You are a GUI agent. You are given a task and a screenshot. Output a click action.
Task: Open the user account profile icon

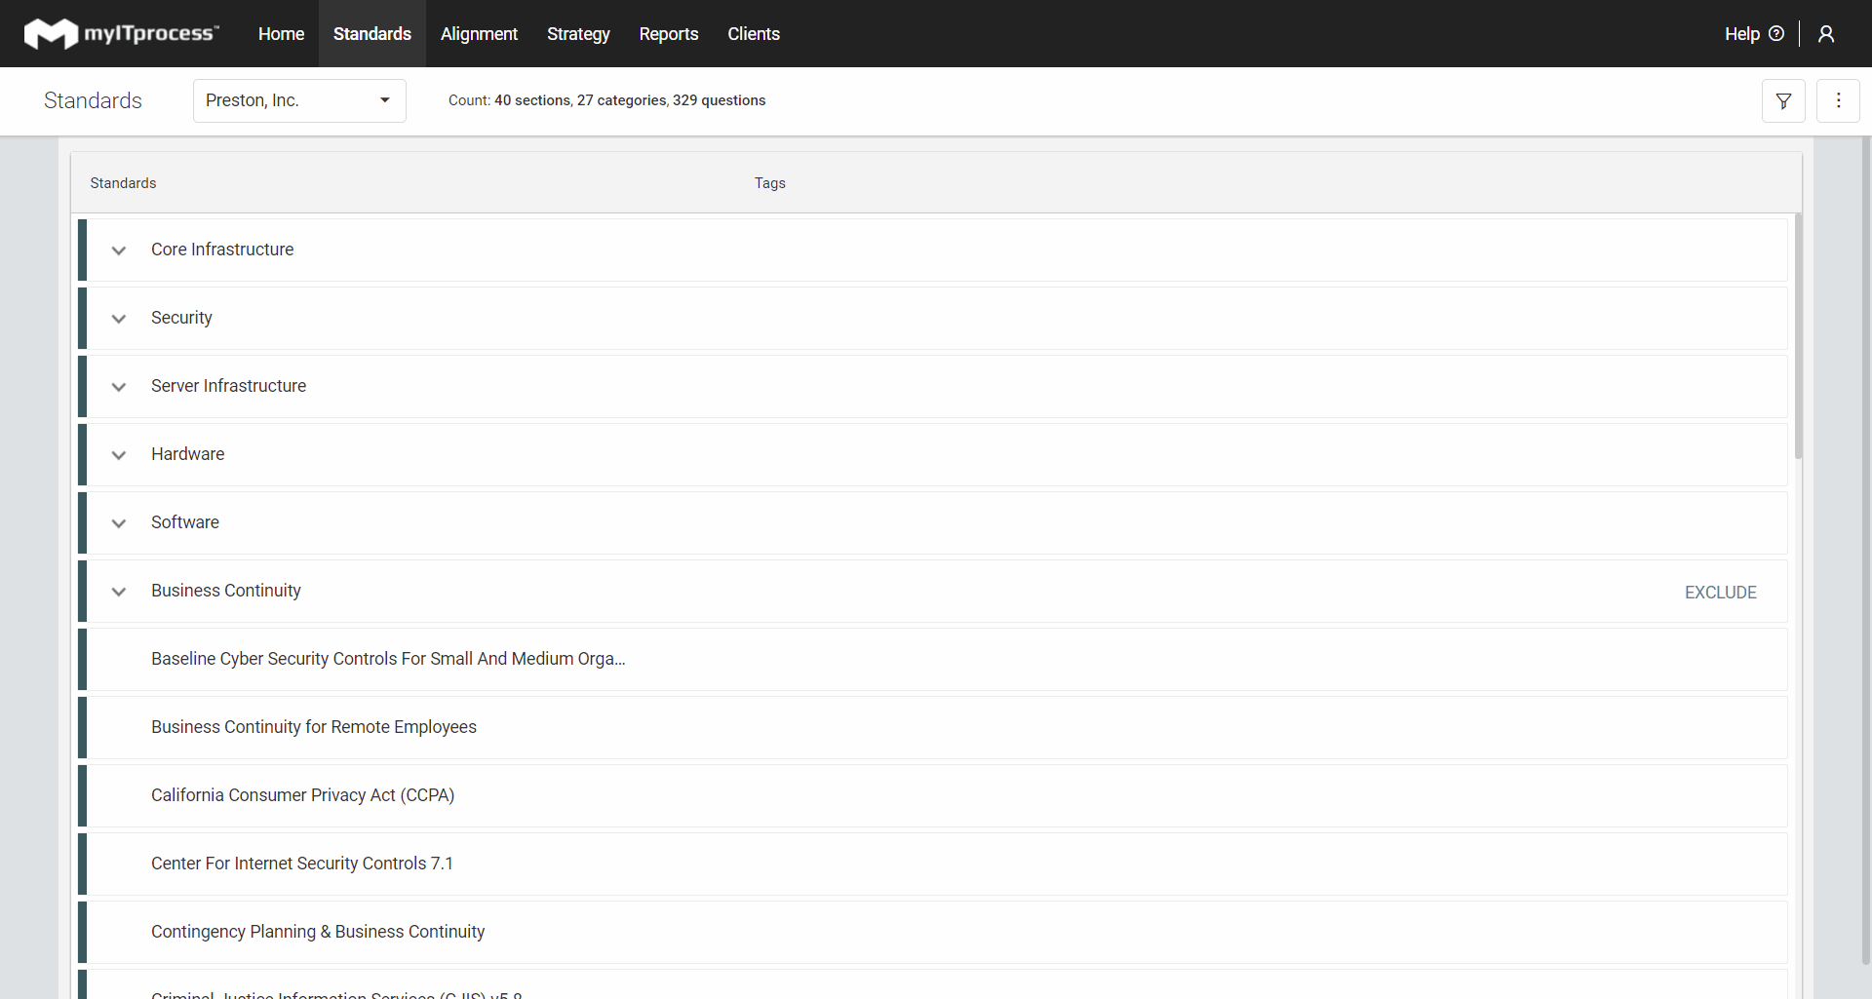coord(1826,34)
